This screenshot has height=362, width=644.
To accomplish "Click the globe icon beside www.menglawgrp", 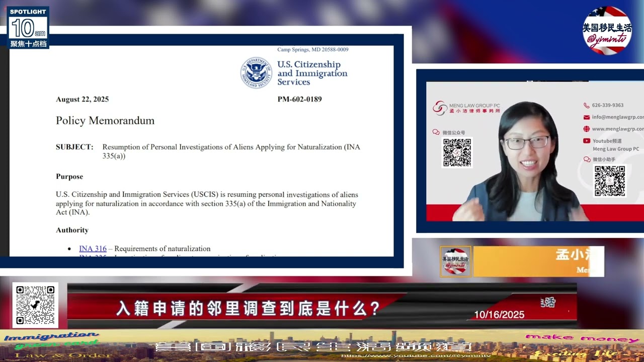I will coord(586,129).
